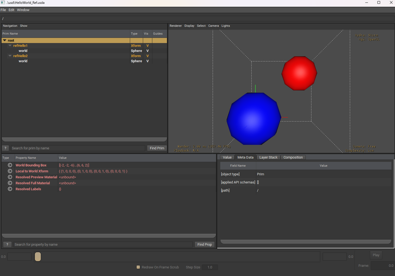Enable the Redraw On Frame Scrub checkbox
The height and width of the screenshot is (276, 395).
[x=138, y=267]
